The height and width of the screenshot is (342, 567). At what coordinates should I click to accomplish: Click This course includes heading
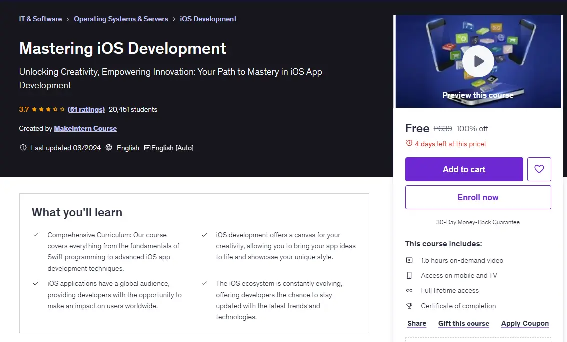tap(443, 244)
